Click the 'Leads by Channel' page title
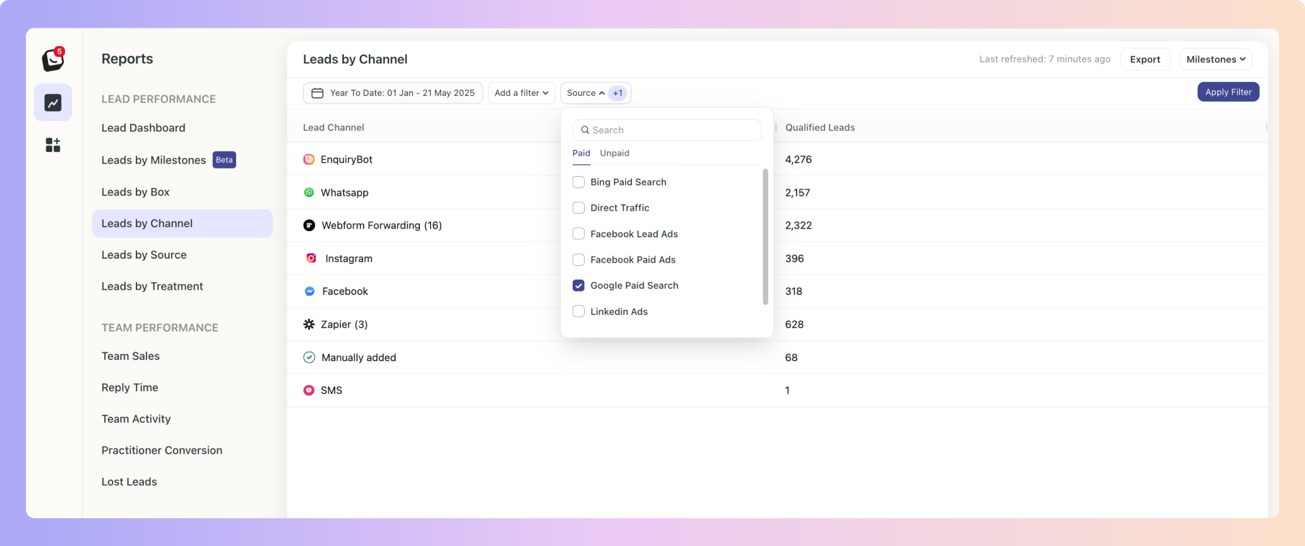1305x546 pixels. point(355,59)
